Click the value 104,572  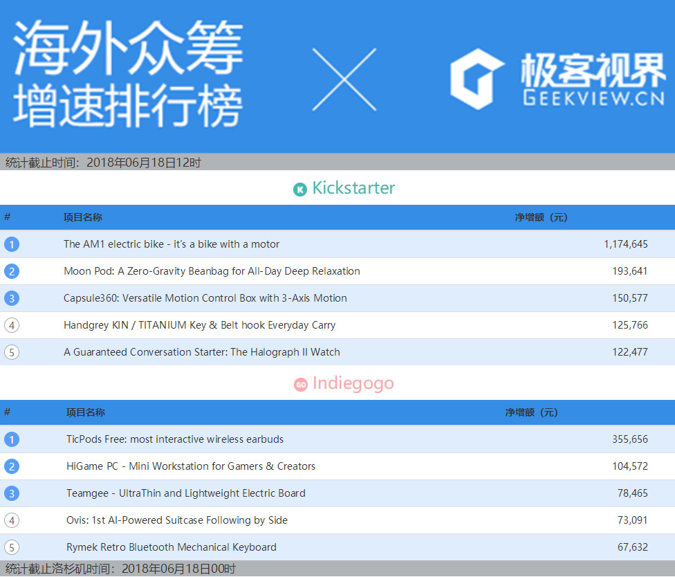point(630,466)
